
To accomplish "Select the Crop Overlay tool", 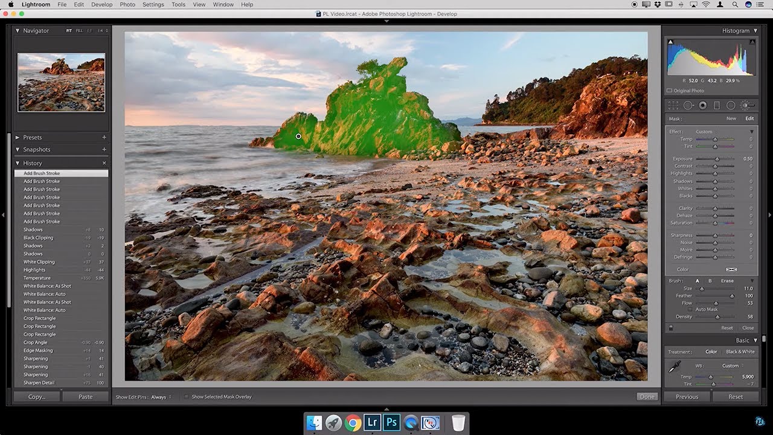I will [673, 105].
